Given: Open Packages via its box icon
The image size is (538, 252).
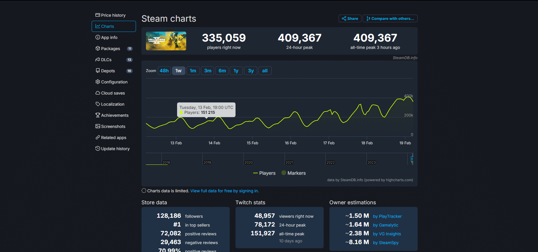Looking at the screenshot, I should point(97,48).
